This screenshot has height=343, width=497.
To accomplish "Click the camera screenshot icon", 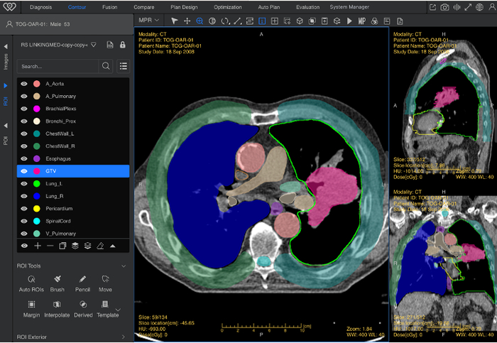I will [444, 7].
